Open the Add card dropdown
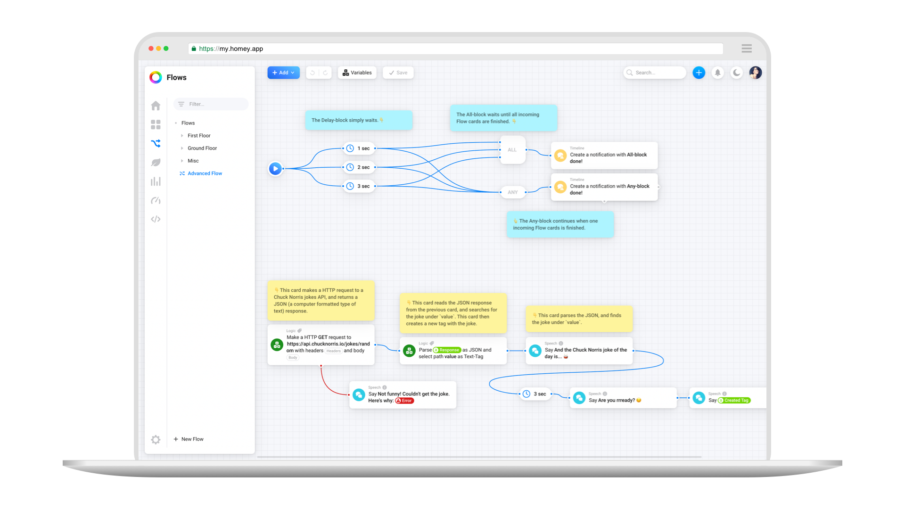The height and width of the screenshot is (509, 905). pyautogui.click(x=283, y=73)
